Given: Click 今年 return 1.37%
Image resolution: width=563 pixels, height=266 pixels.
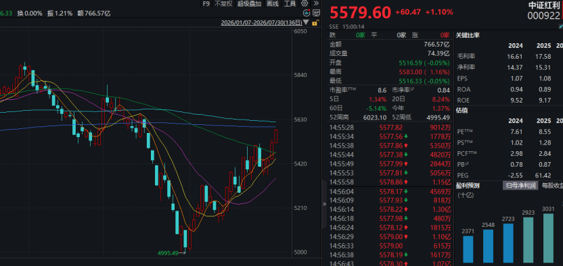Looking at the screenshot, I should pos(442,109).
